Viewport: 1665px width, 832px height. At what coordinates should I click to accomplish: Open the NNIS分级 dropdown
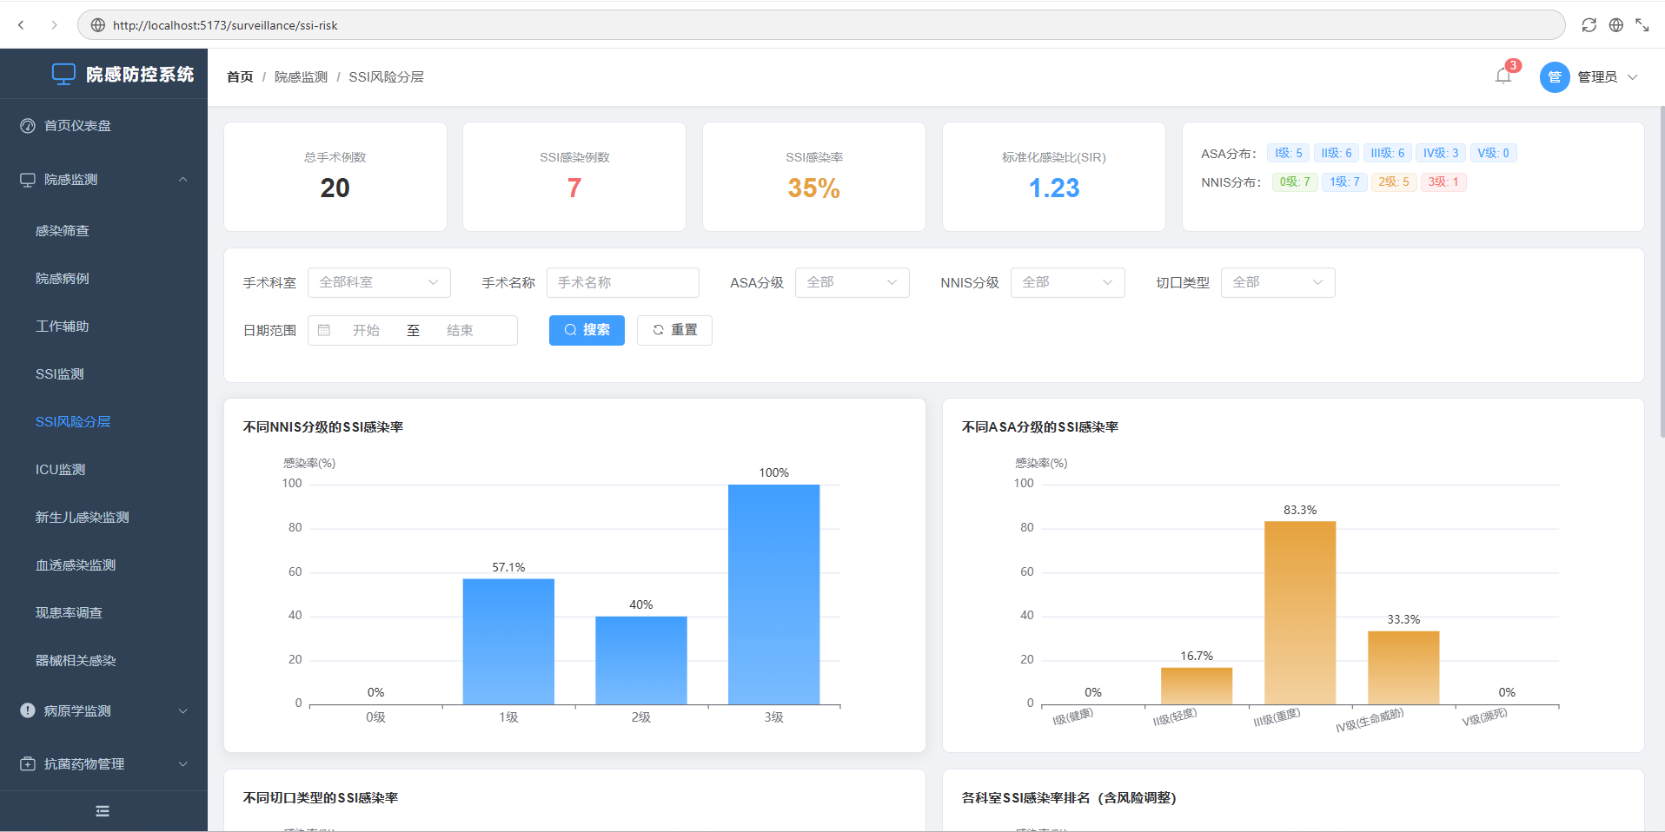(1067, 282)
